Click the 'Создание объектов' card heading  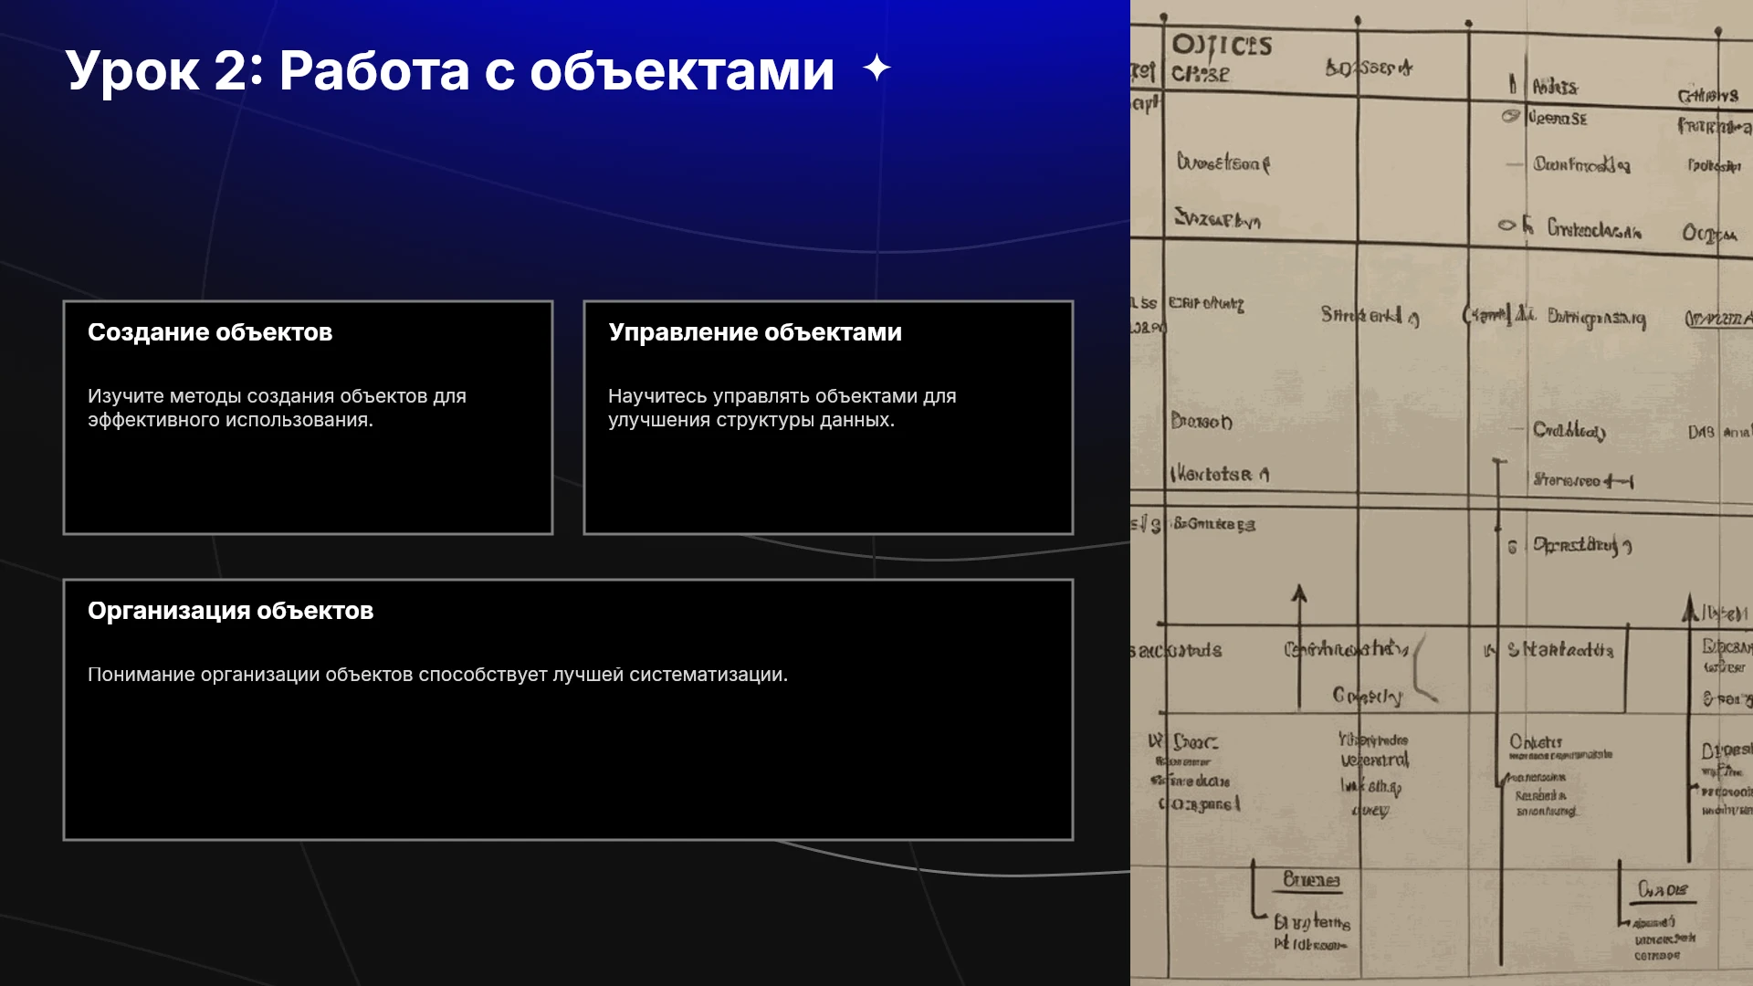(210, 332)
